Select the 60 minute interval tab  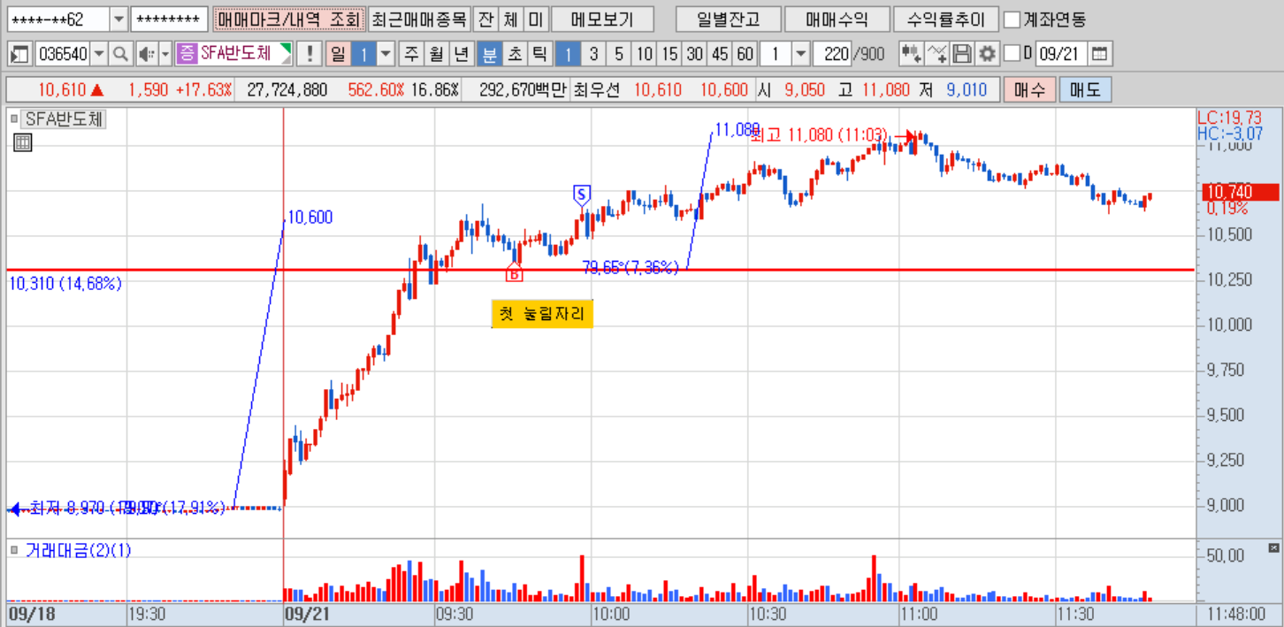[745, 54]
